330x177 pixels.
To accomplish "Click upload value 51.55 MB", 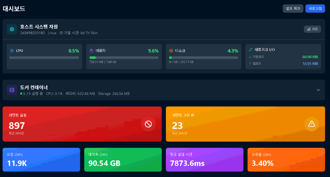I will tap(310, 64).
